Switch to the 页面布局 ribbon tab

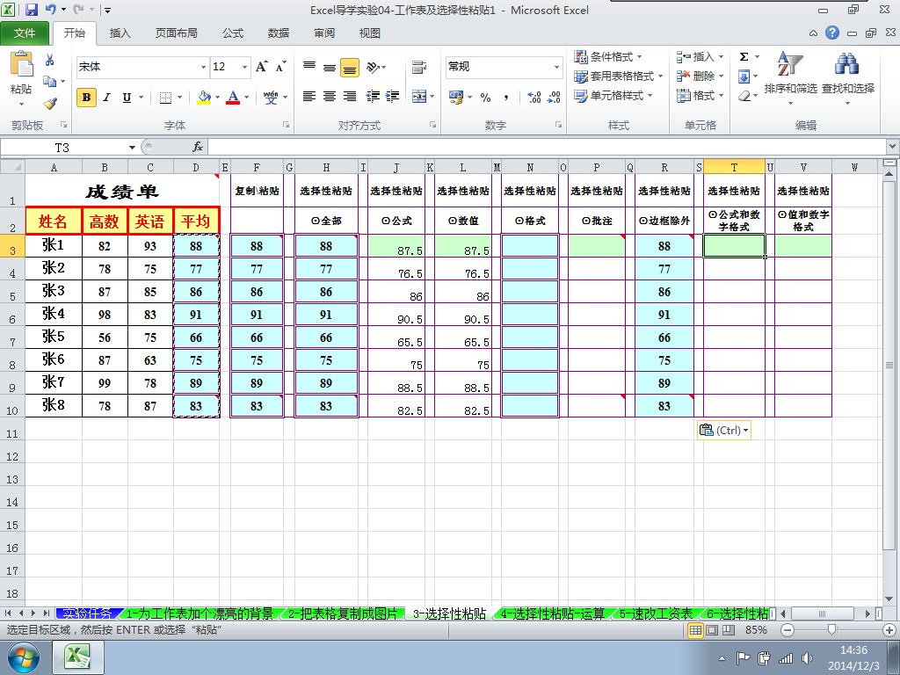(x=176, y=33)
